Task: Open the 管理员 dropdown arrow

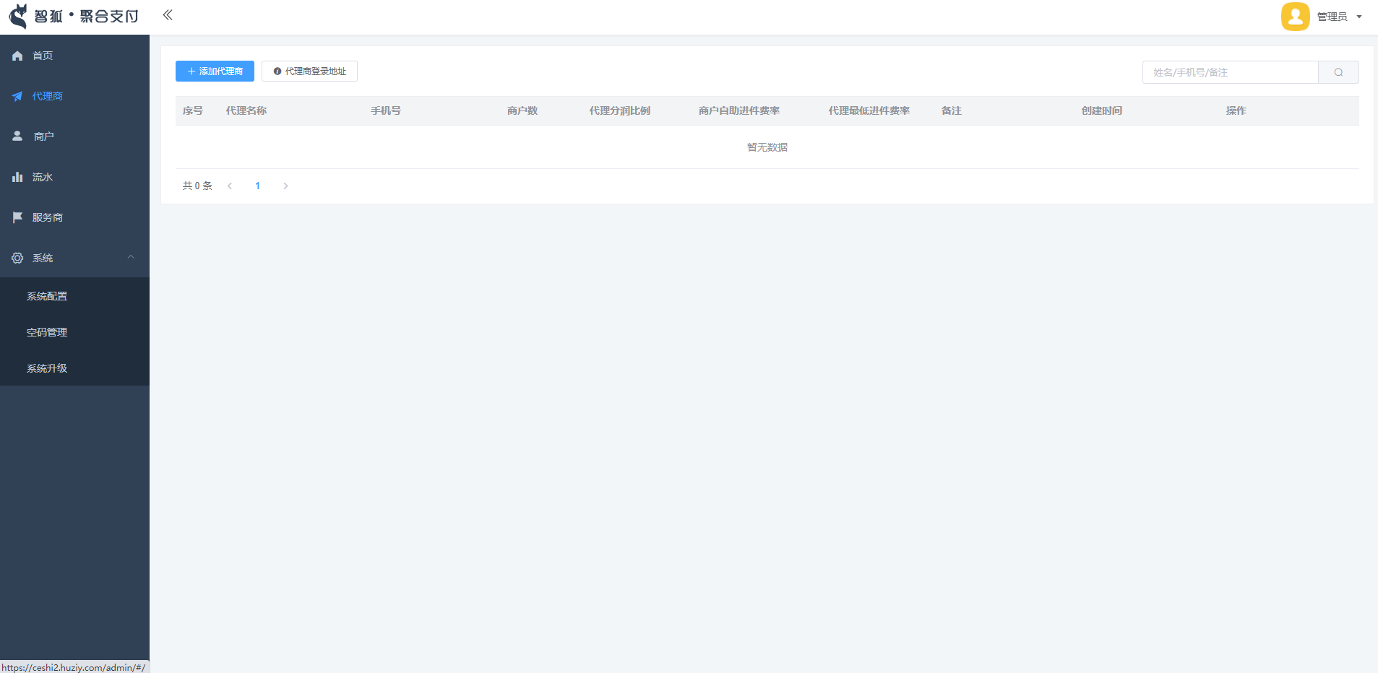Action: (x=1359, y=17)
